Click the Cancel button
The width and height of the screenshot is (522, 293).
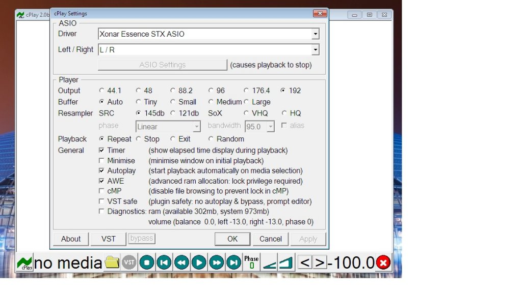coord(270,239)
